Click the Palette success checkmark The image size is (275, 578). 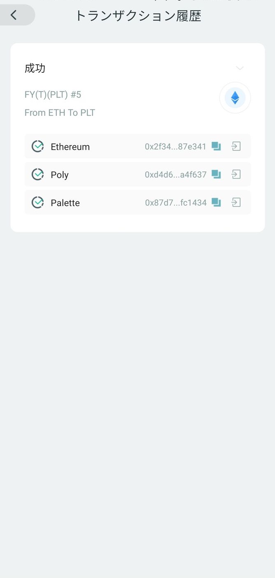click(37, 202)
